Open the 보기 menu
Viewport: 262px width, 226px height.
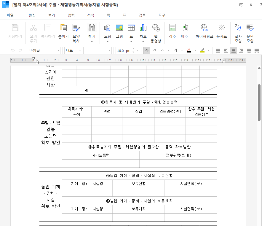[52, 15]
